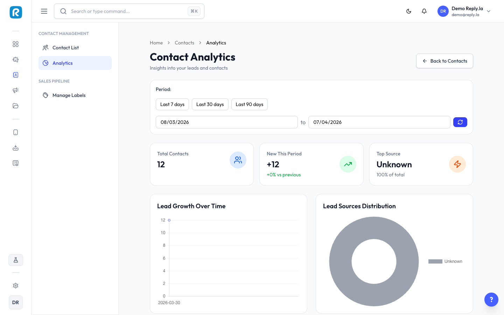Click the 2026-03-30 axis label
The height and width of the screenshot is (315, 504).
tap(169, 303)
